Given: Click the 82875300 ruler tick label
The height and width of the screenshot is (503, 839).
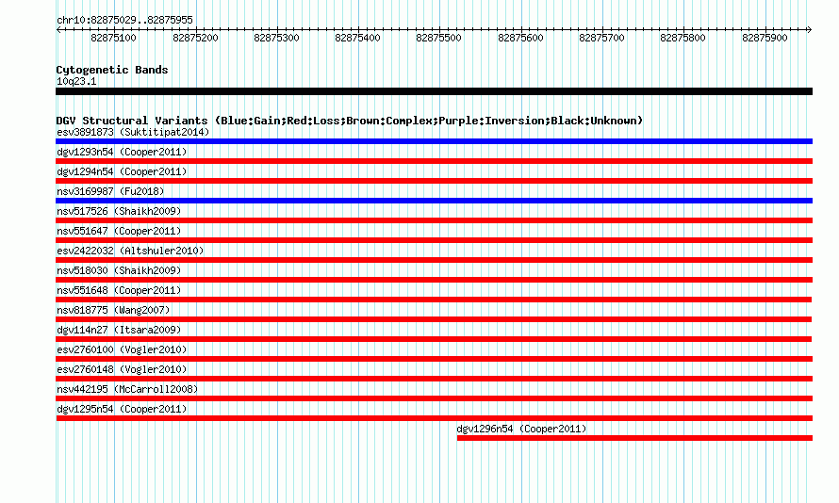Looking at the screenshot, I should pyautogui.click(x=276, y=38).
